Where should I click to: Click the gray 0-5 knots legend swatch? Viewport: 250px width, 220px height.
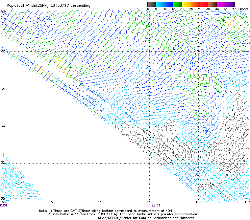[151, 4]
